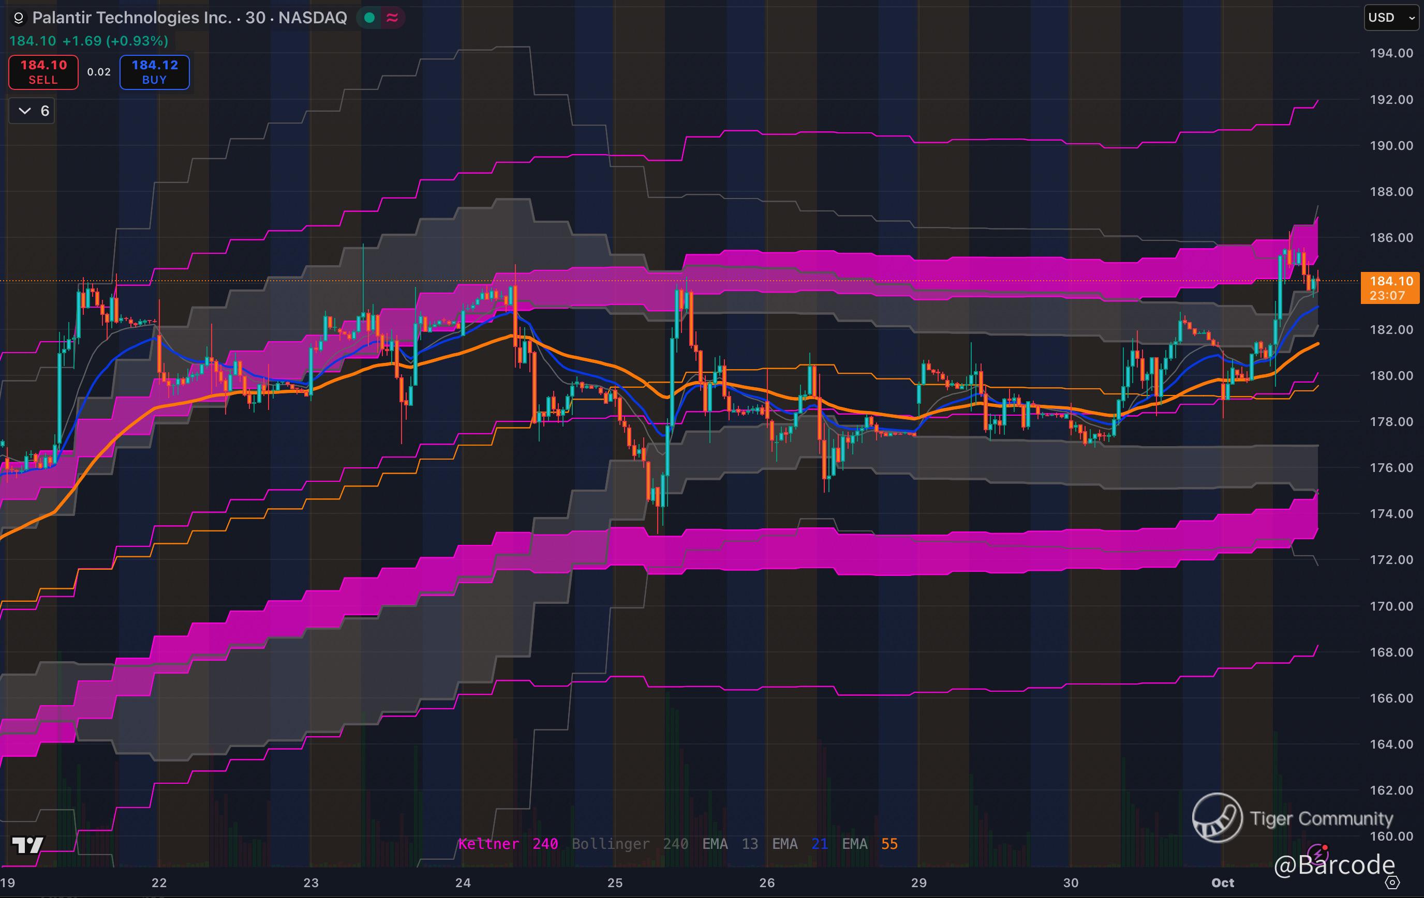
Task: Click the pink approximate-data indicator icon
Action: point(392,18)
